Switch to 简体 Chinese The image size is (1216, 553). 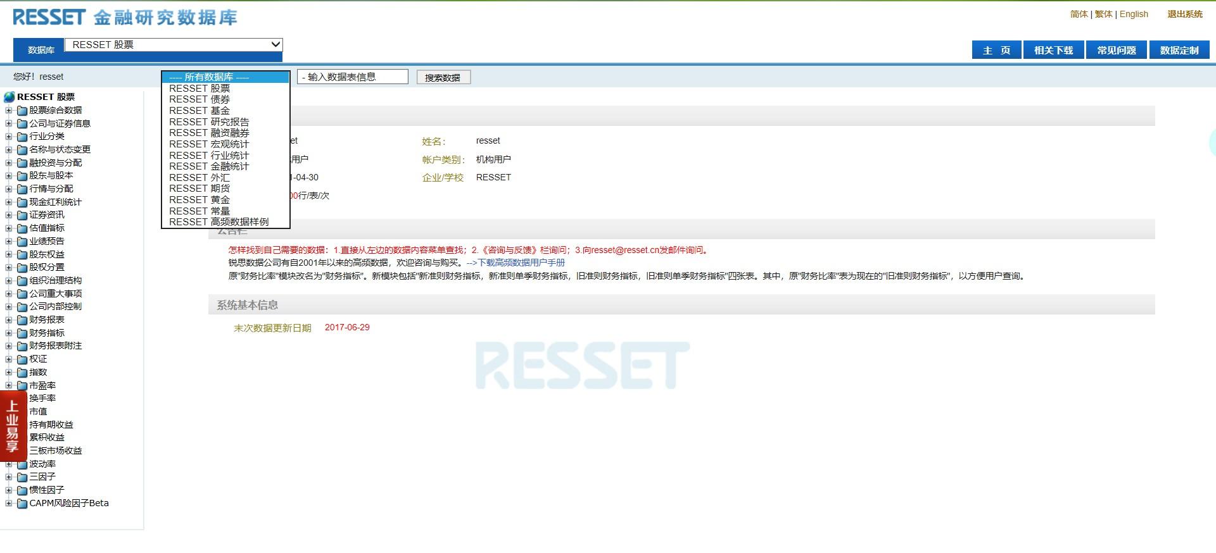1079,14
